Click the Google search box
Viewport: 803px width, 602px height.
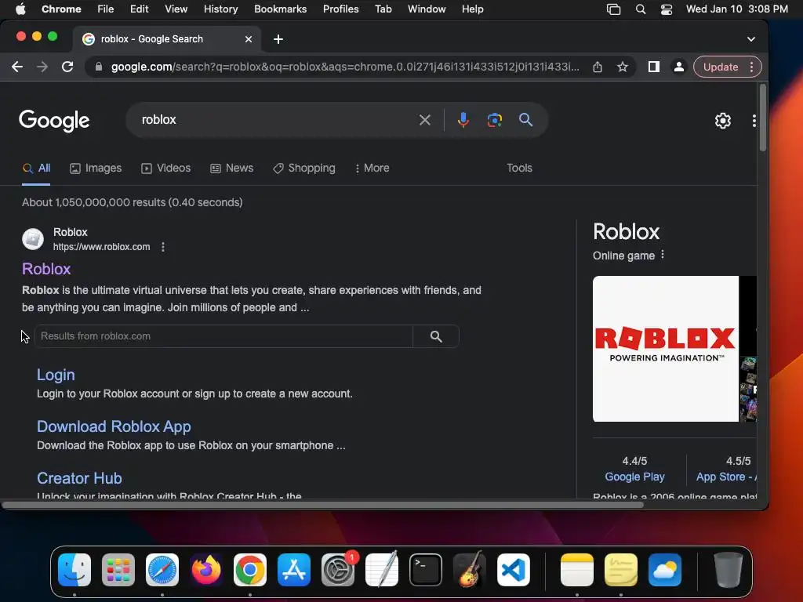click(277, 120)
